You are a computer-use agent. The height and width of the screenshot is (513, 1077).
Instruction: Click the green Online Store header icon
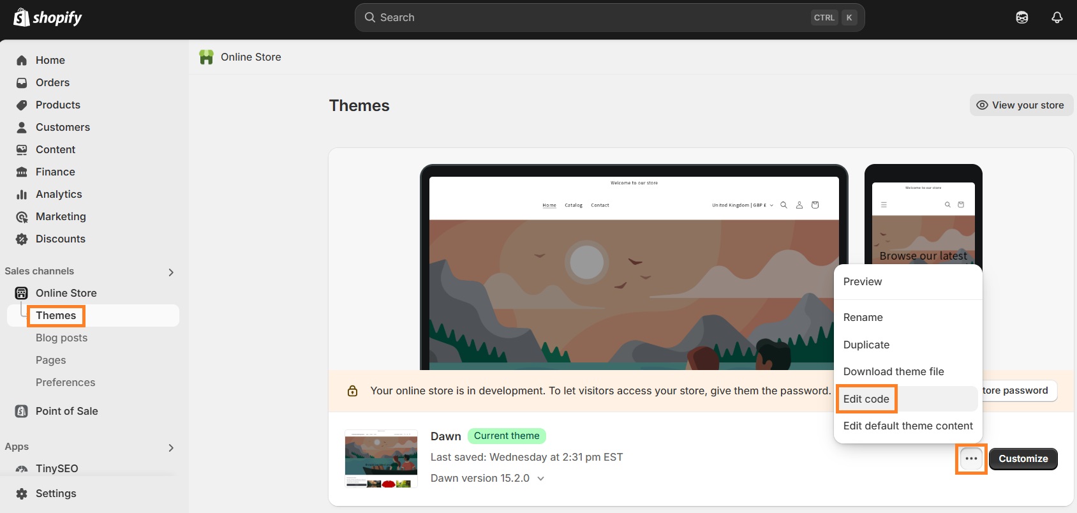(x=206, y=57)
